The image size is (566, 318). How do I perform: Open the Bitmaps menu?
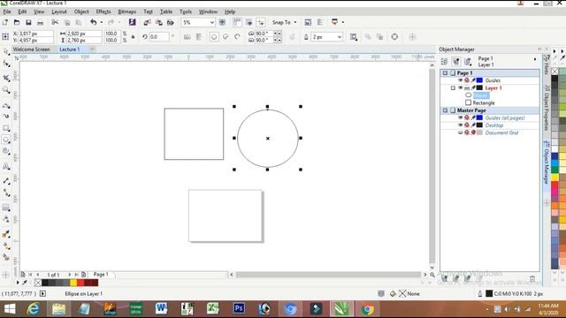[x=127, y=11]
